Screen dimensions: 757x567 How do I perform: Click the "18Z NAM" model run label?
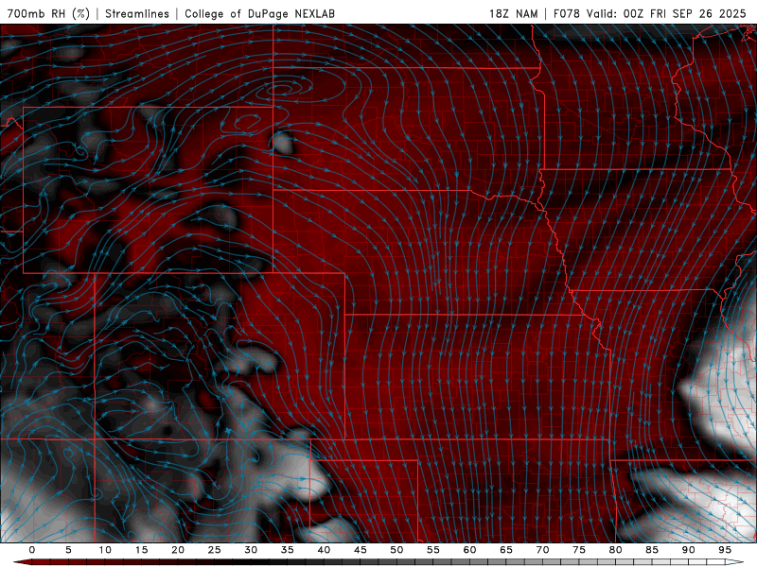tap(513, 13)
